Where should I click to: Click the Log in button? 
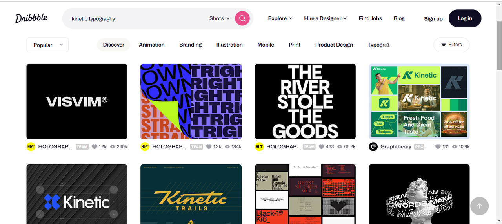(465, 18)
